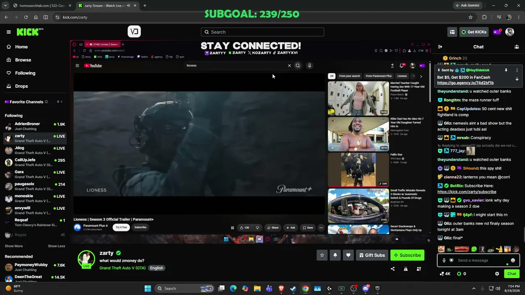Open the chat identity shield icon
The width and height of the screenshot is (525, 295).
click(451, 260)
